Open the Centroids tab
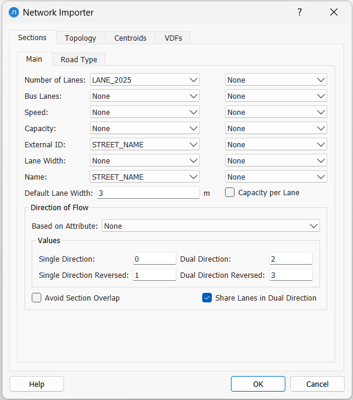Screen dimensions: 353x400 [130, 38]
